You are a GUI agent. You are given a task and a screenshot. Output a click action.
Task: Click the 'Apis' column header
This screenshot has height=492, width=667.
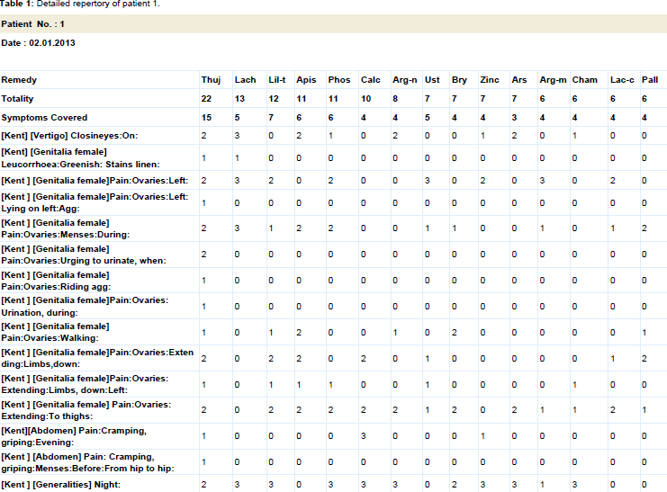(x=306, y=80)
